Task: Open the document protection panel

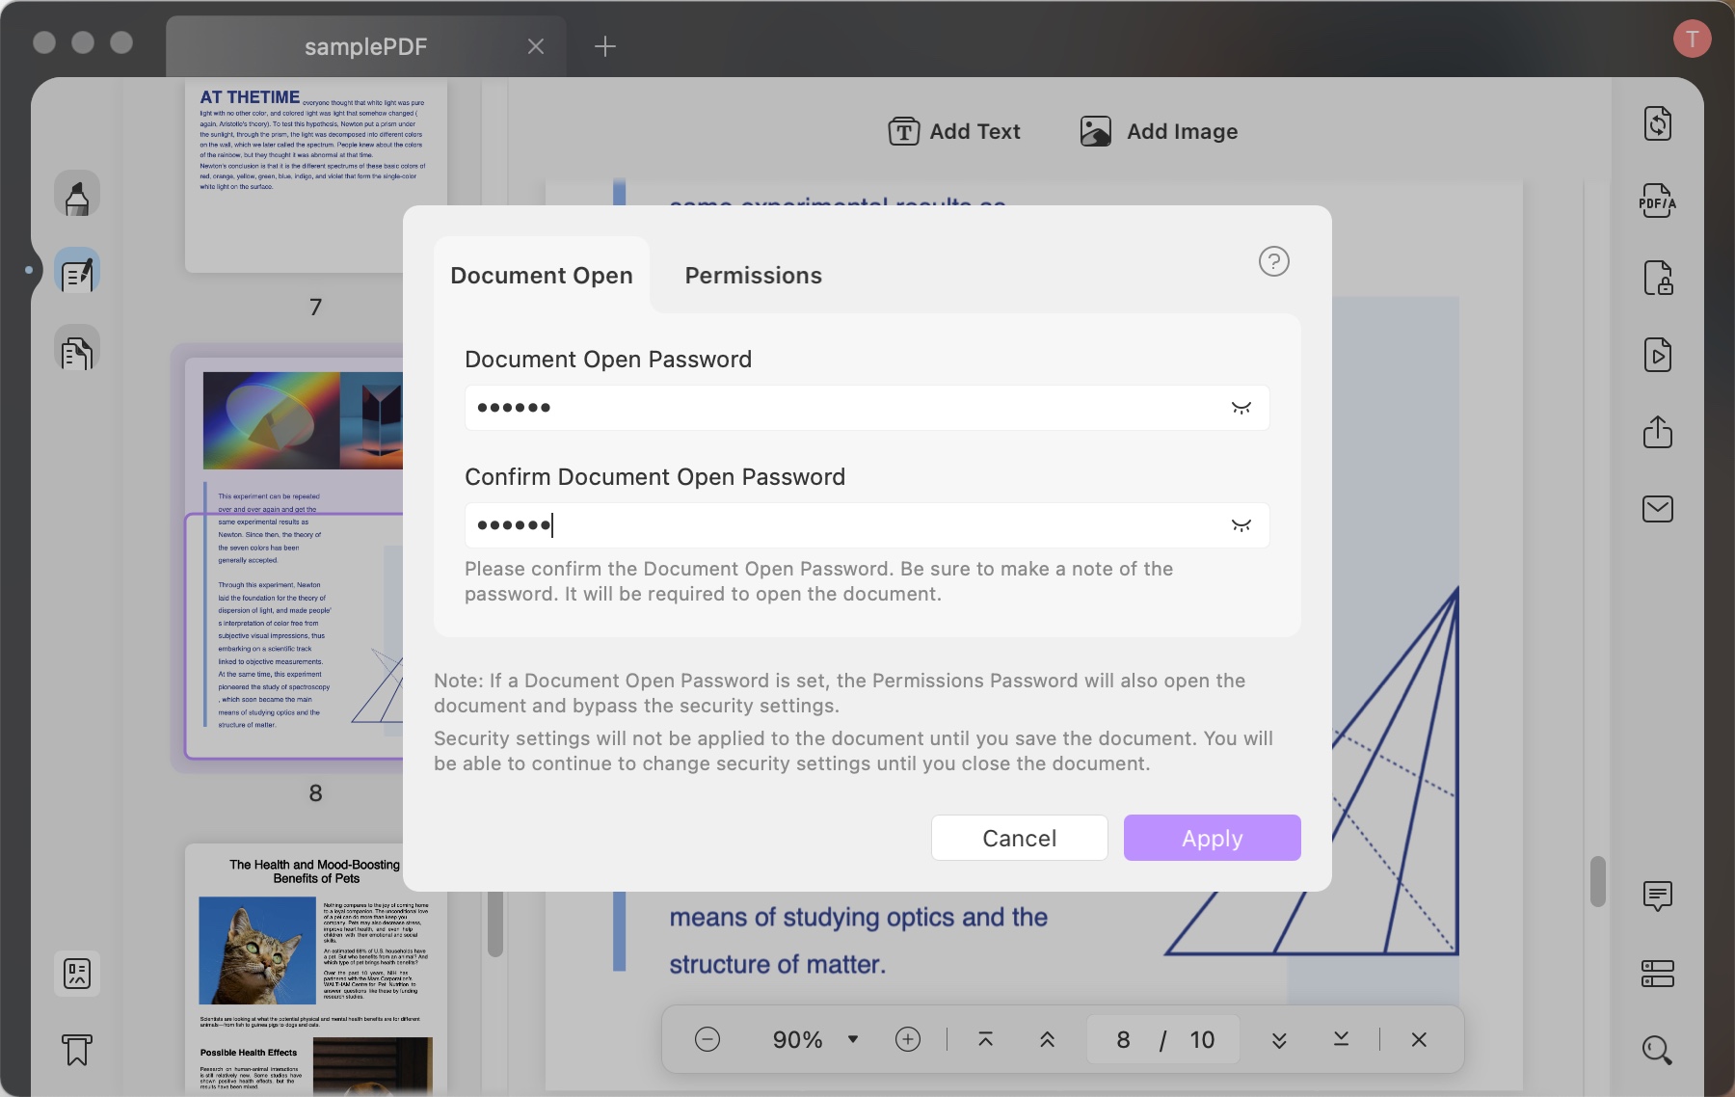Action: click(1658, 279)
